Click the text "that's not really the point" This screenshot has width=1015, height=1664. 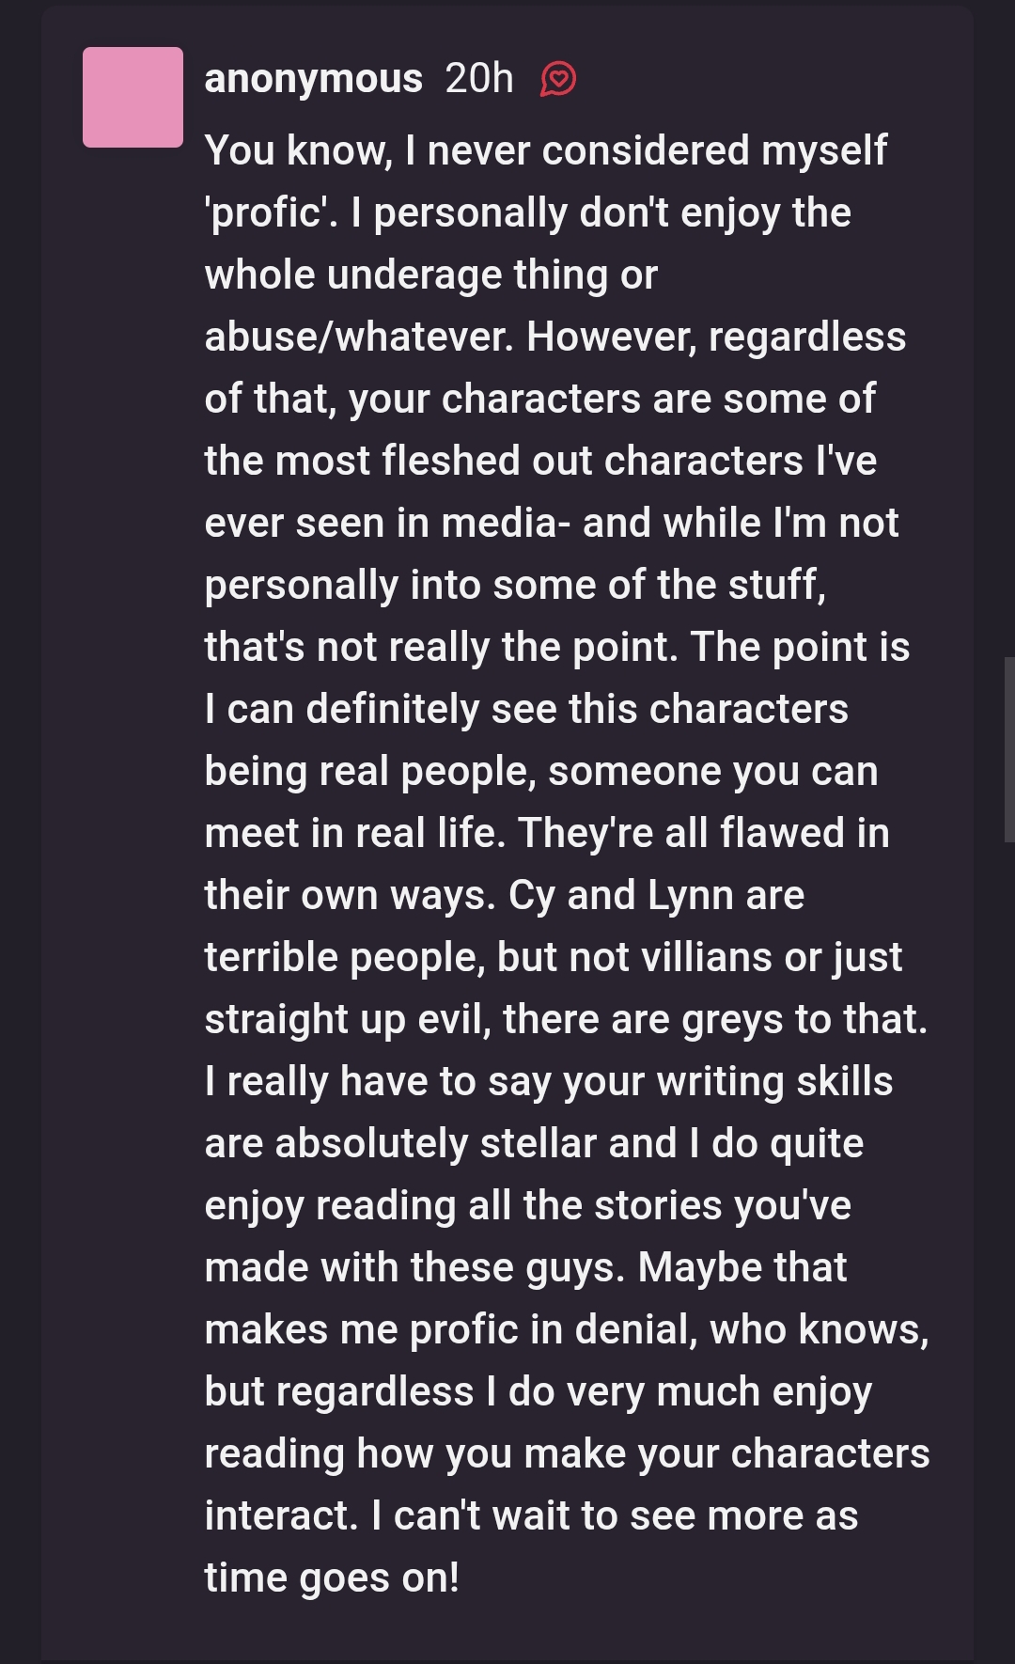click(x=441, y=647)
